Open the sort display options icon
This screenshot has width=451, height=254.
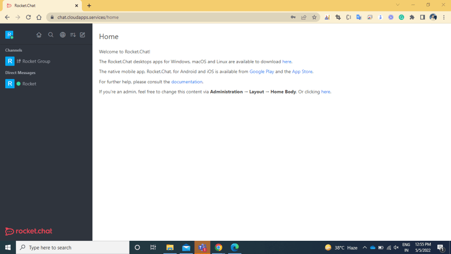click(x=73, y=35)
